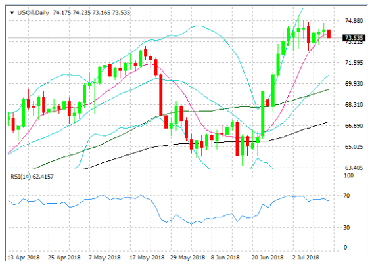Click the 68.310 price axis label
Screen dimensions: 374x270
point(354,105)
